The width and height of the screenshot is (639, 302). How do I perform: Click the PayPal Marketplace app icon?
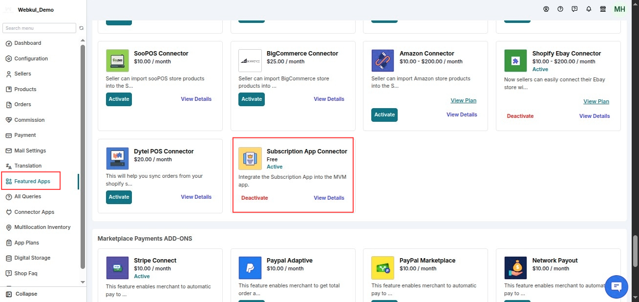coord(383,267)
